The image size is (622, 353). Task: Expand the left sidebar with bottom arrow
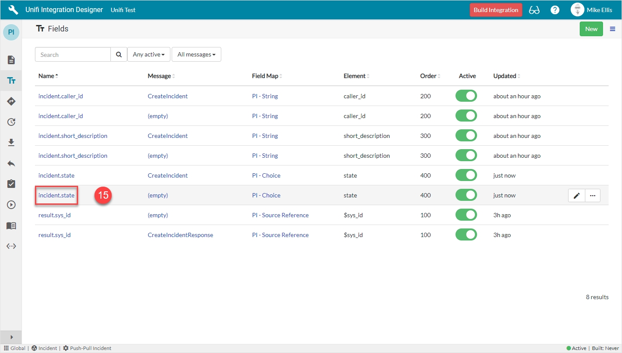pyautogui.click(x=11, y=337)
